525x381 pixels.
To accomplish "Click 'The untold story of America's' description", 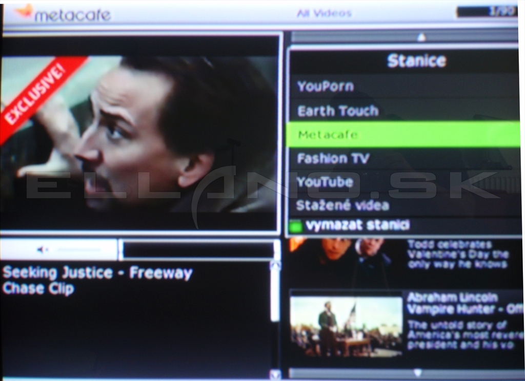I will pyautogui.click(x=466, y=335).
